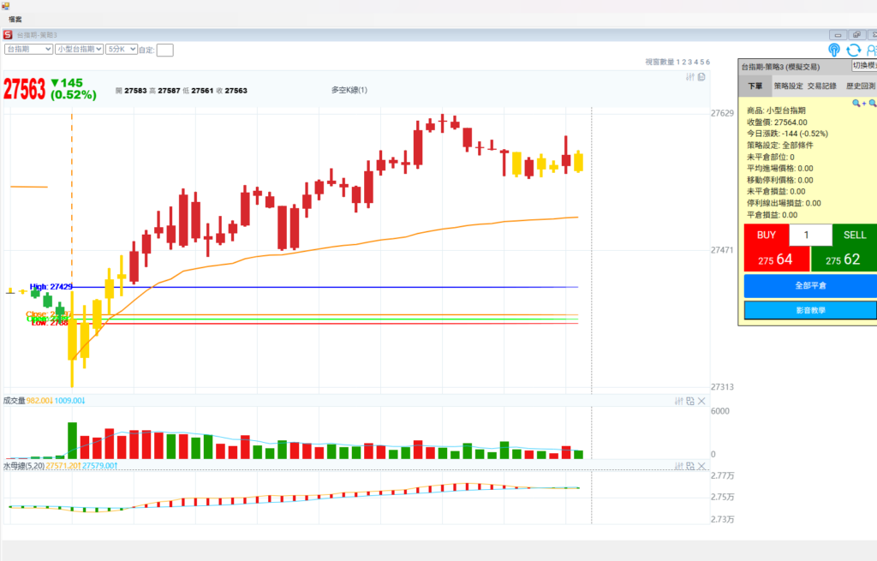
Task: Open settings sliders icon for 成交量 panel
Action: [x=679, y=401]
